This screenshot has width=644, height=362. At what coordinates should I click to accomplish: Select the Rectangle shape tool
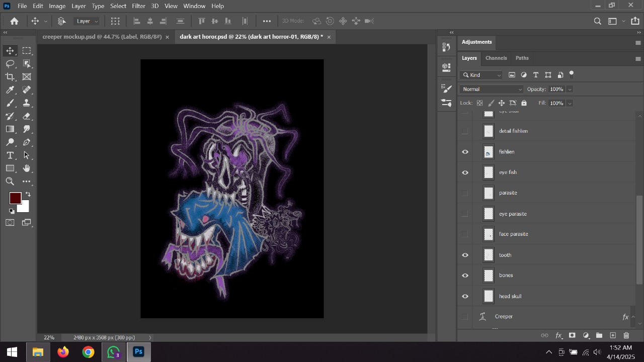tap(10, 168)
